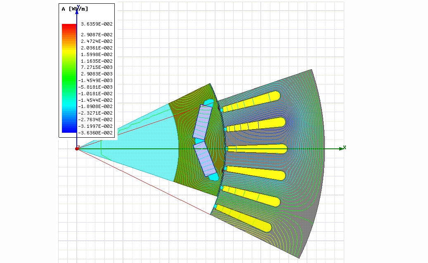This screenshot has width=428, height=263.
Task: Select the lower permanent magnet in the rotor
Action: click(205, 159)
